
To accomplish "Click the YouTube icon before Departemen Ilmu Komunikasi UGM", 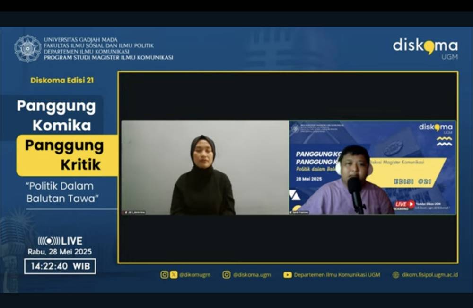I will tap(288, 275).
